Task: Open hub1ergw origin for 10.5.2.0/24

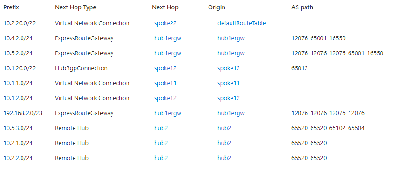Action: [x=231, y=53]
